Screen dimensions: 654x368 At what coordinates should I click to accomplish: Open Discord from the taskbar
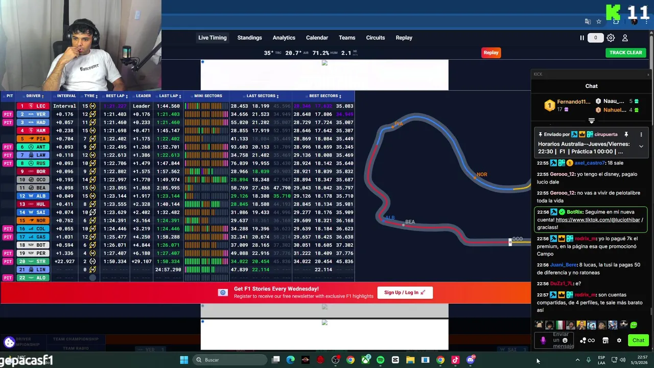pos(471,360)
